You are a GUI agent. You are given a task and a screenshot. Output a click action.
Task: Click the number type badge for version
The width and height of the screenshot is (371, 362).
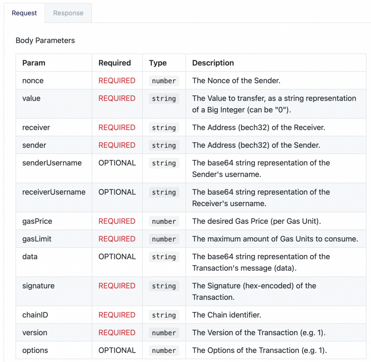(164, 333)
